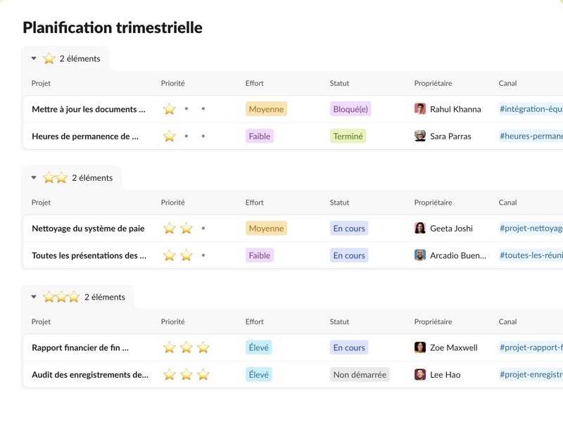Viewport: 563px width, 422px height.
Task: Toggle the second priority star for Heures de permanence
Action: (186, 136)
